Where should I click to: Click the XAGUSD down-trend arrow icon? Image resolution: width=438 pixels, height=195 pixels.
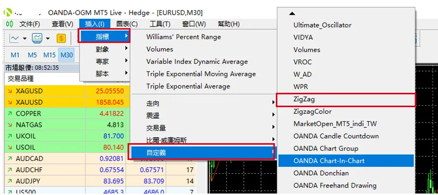tap(10, 91)
